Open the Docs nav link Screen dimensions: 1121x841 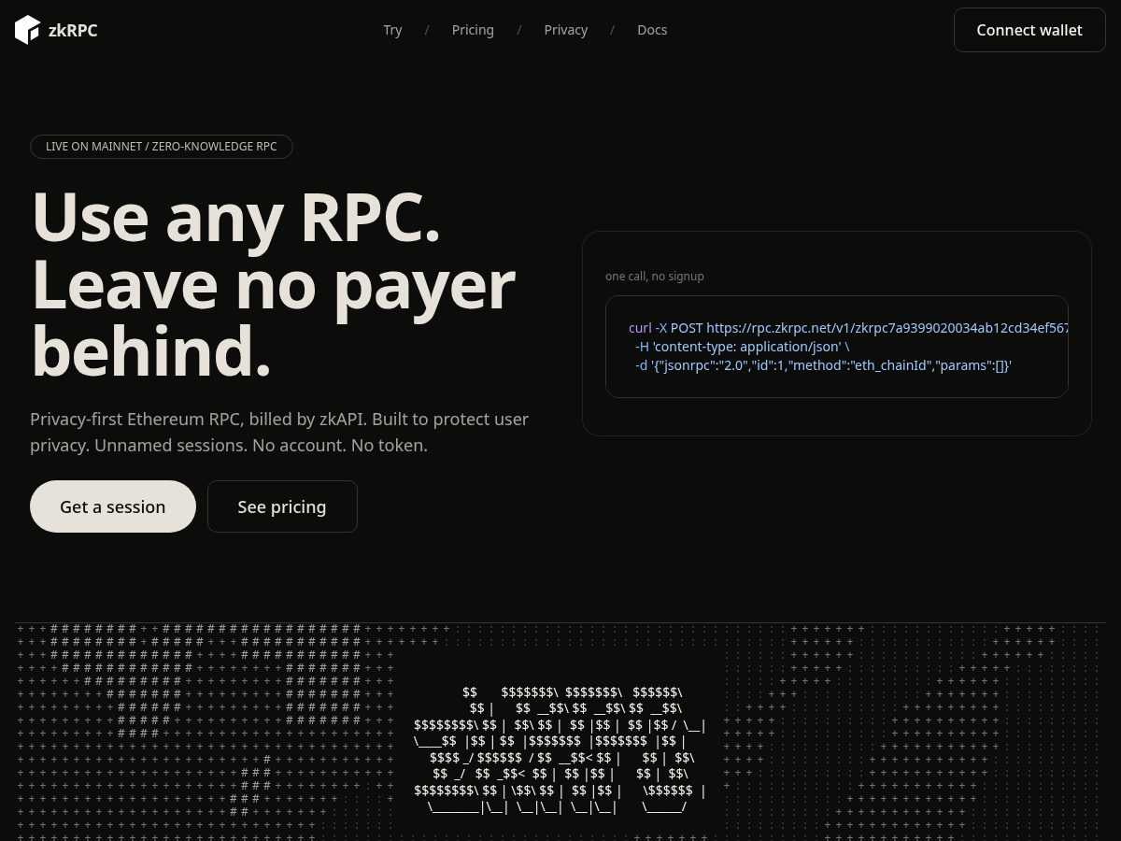click(x=652, y=30)
